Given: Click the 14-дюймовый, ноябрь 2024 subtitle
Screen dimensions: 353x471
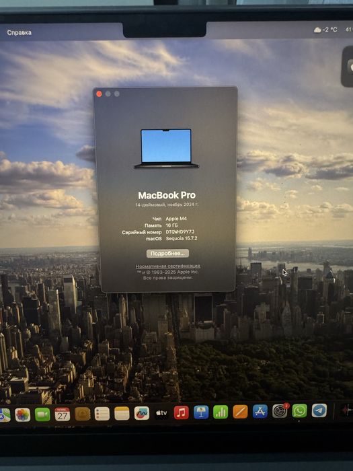Looking at the screenshot, I should pos(167,205).
